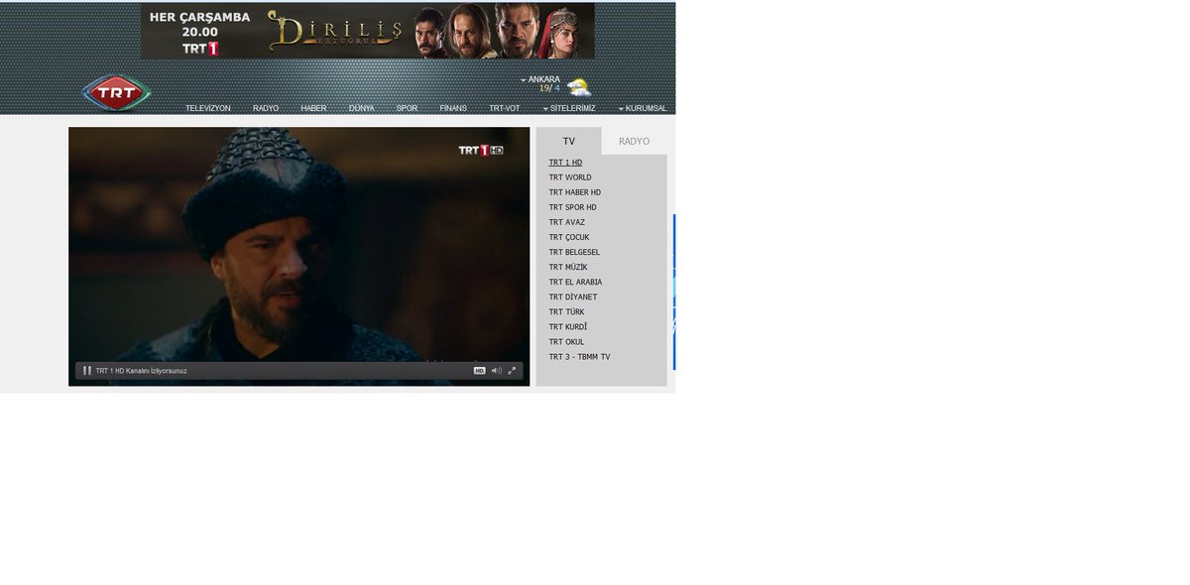This screenshot has width=1190, height=585.
Task: Go to the Spor section
Action: 407,108
